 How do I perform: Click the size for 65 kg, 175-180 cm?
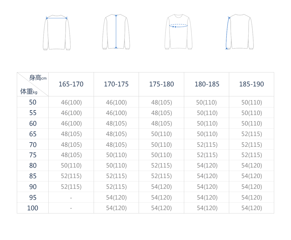pyautogui.click(x=162, y=134)
